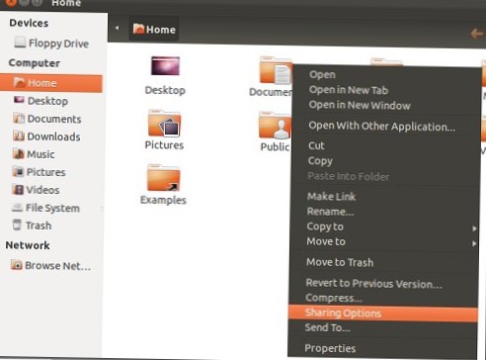This screenshot has width=486, height=360.
Task: Select the Public folder in main view
Action: tap(275, 126)
